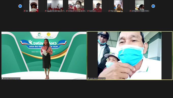Click pin icon on Nghĩa Hành Quảng Ngãi
Image resolution: width=173 pixels, height=98 pixels.
tap(88, 78)
